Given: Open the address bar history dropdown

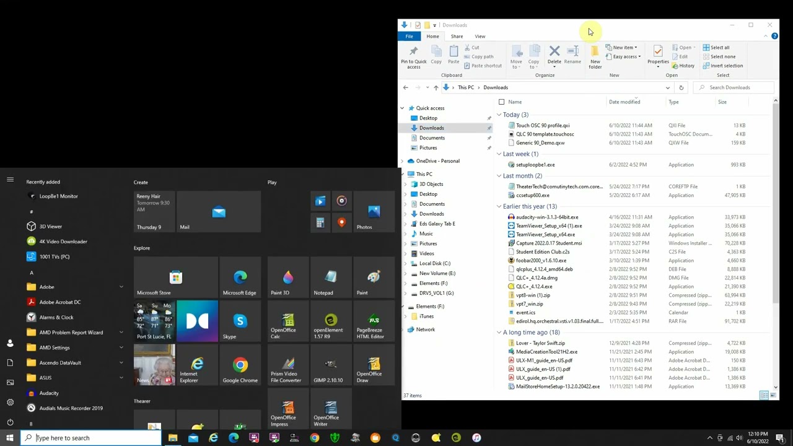Looking at the screenshot, I should pos(668,87).
